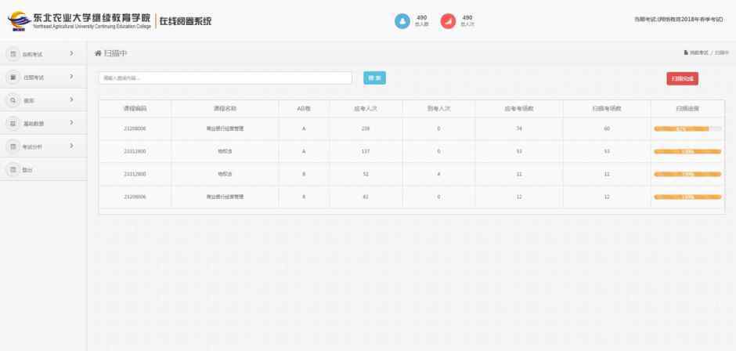Viewport: 736px width, 351px height.
Task: Open the 考试分析 sidebar menu item
Action: point(33,147)
